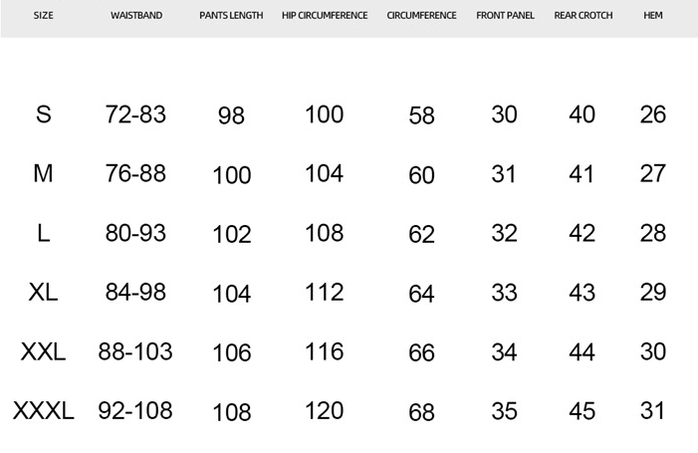Image resolution: width=698 pixels, height=453 pixels.
Task: Click the FRONT PANEL column header
Action: (505, 16)
